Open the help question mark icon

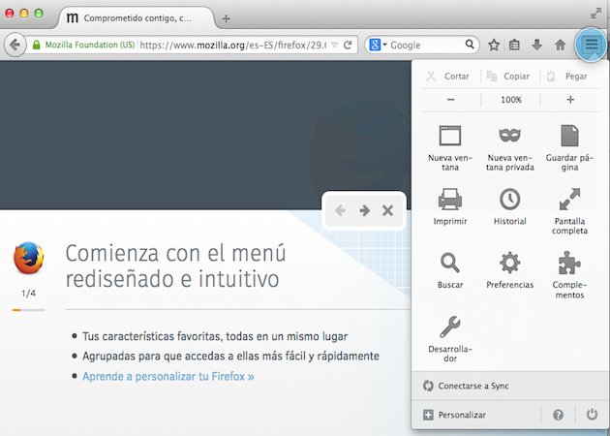(558, 415)
